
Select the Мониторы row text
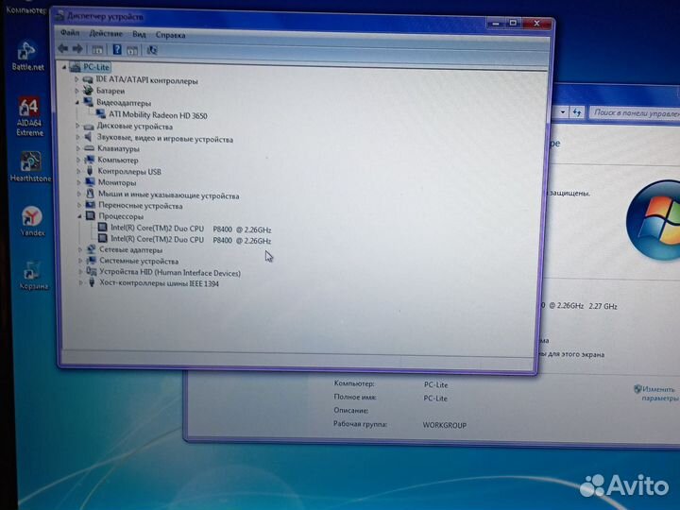[117, 182]
